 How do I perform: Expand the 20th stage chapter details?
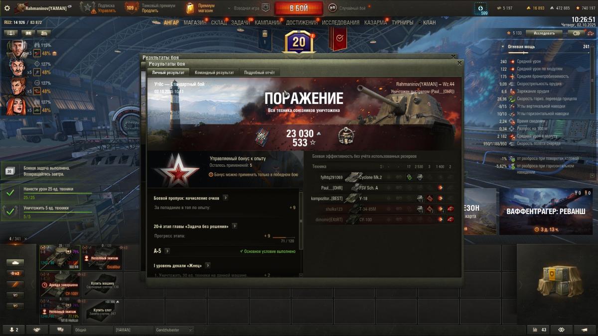click(x=234, y=226)
